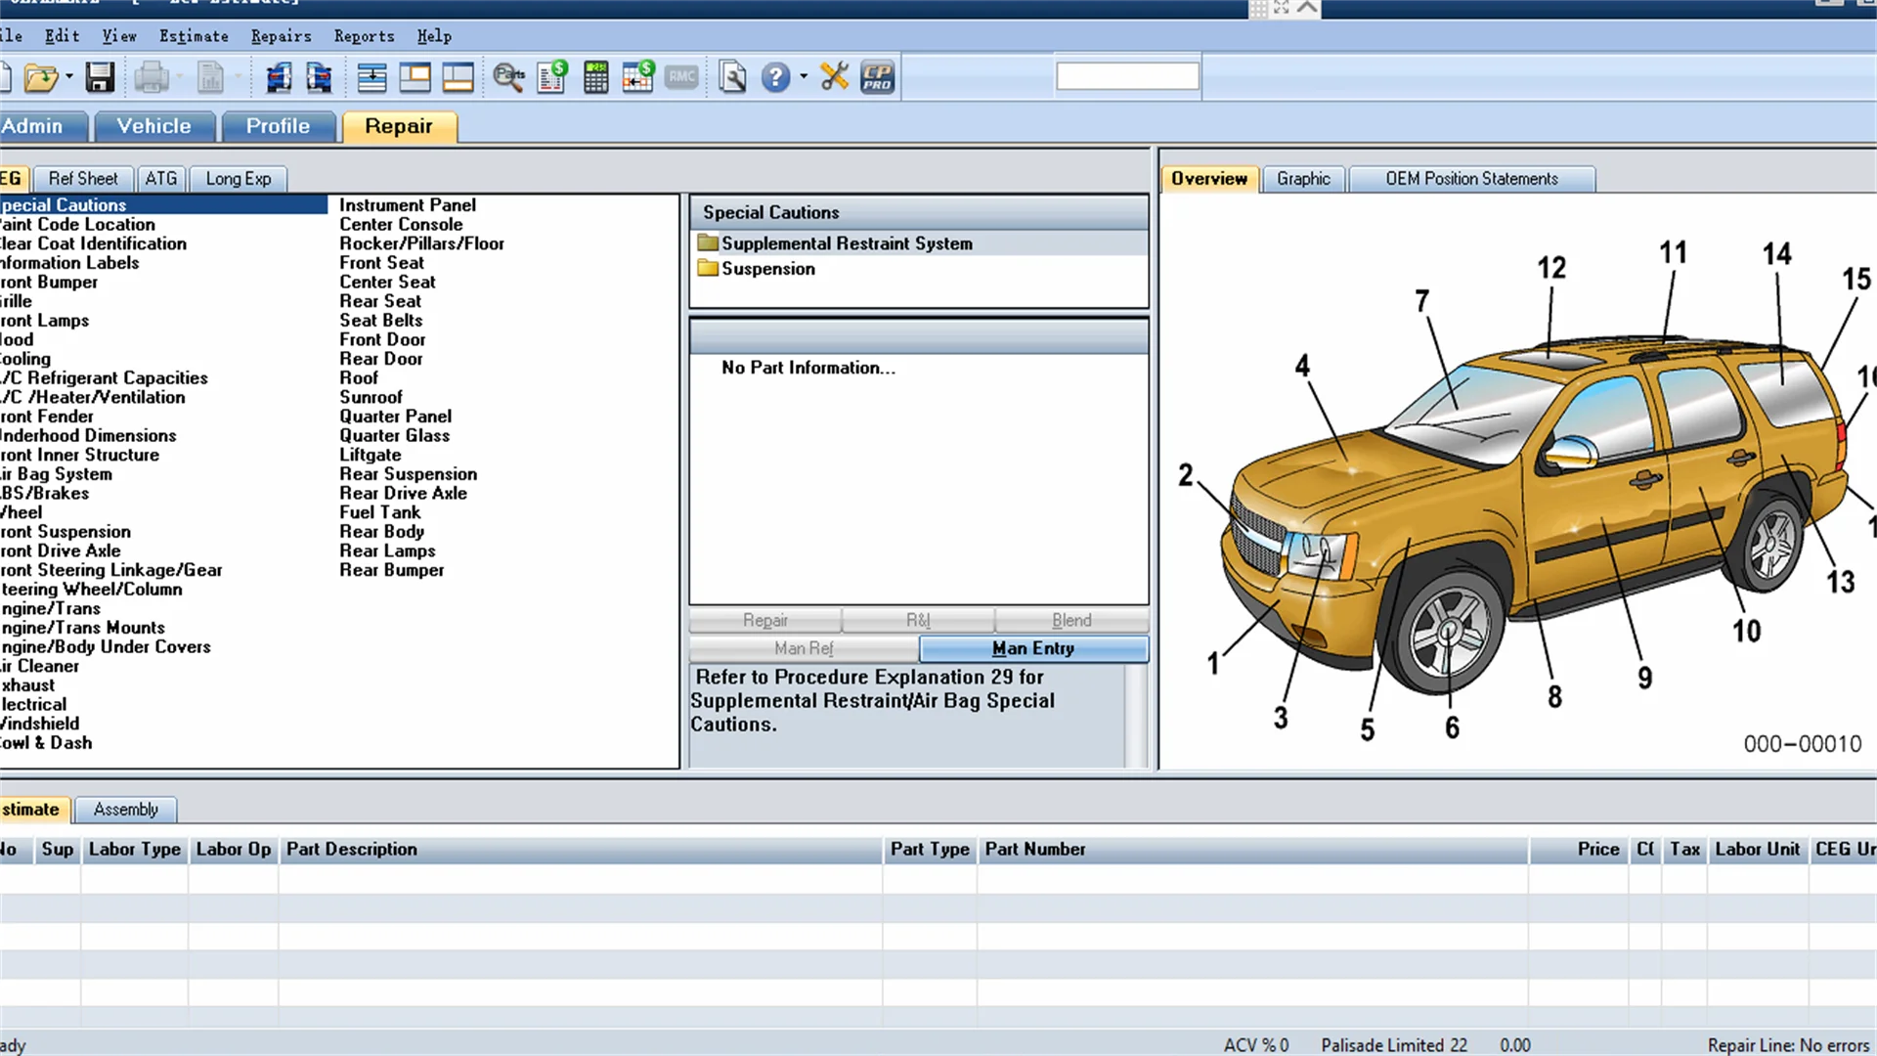1877x1056 pixels.
Task: Expand the help icon dropdown arrow
Action: click(x=804, y=77)
